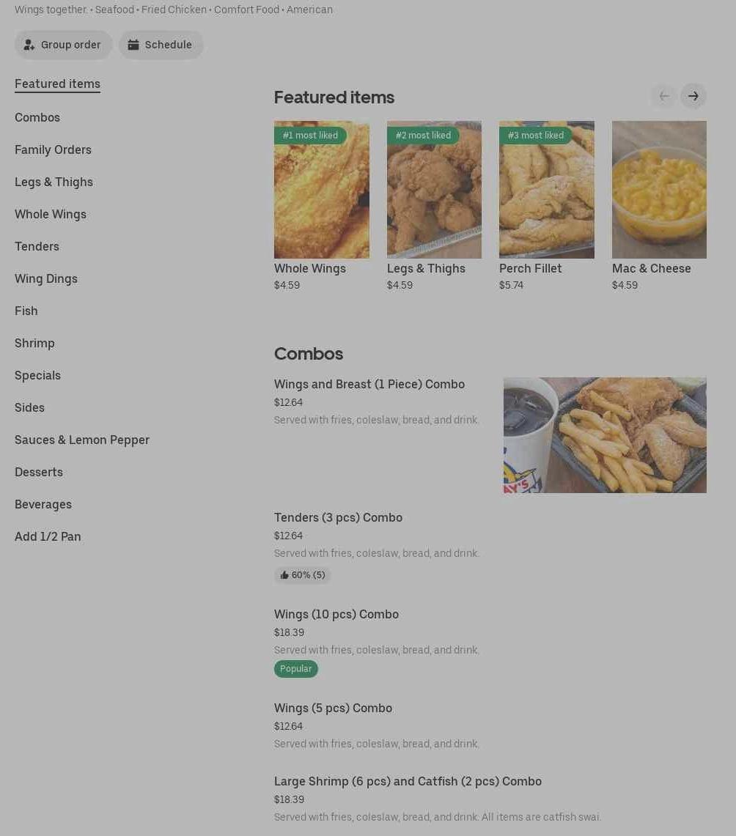Open the Wings (5 pcs) Combo
Viewport: 736px width, 836px height.
(x=333, y=708)
